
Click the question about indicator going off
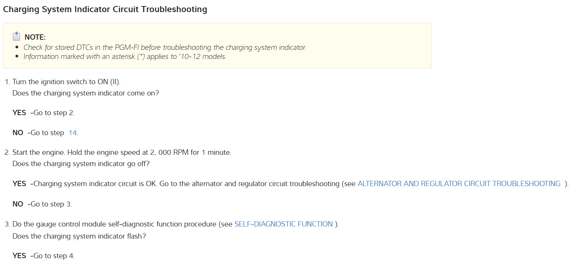[x=81, y=164]
